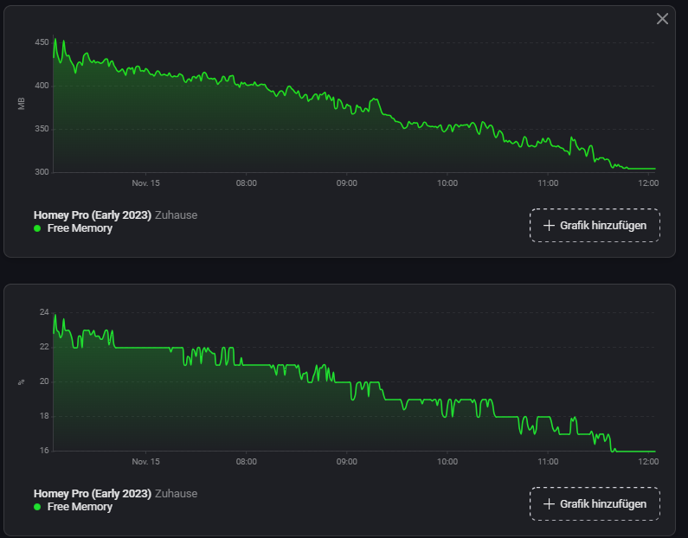The height and width of the screenshot is (538, 688).
Task: Click the Nov. 15 date label in the percent chart
Action: coord(145,462)
